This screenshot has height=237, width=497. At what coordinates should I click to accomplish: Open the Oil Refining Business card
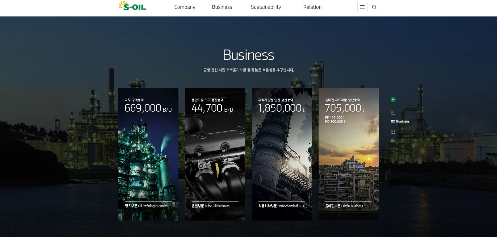(x=148, y=154)
